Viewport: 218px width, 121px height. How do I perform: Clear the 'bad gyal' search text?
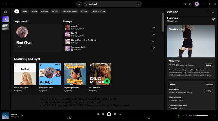pos(138,4)
